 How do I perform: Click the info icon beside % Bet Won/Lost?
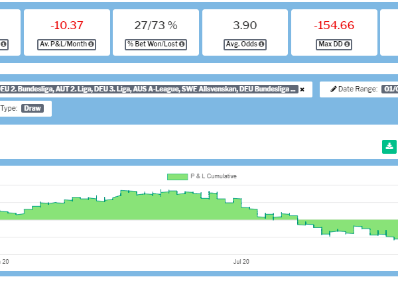coord(182,44)
